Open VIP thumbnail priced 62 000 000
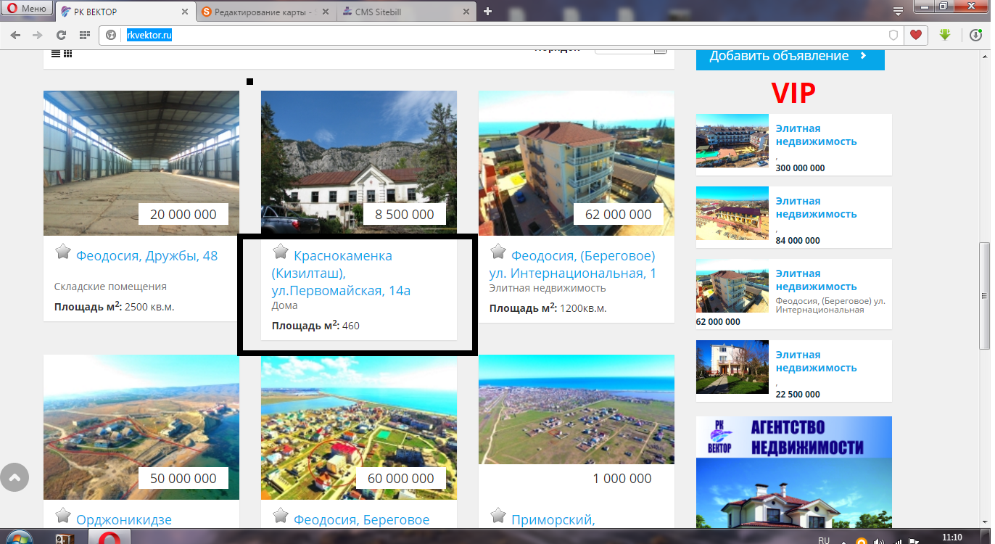Image resolution: width=995 pixels, height=544 pixels. coord(732,286)
